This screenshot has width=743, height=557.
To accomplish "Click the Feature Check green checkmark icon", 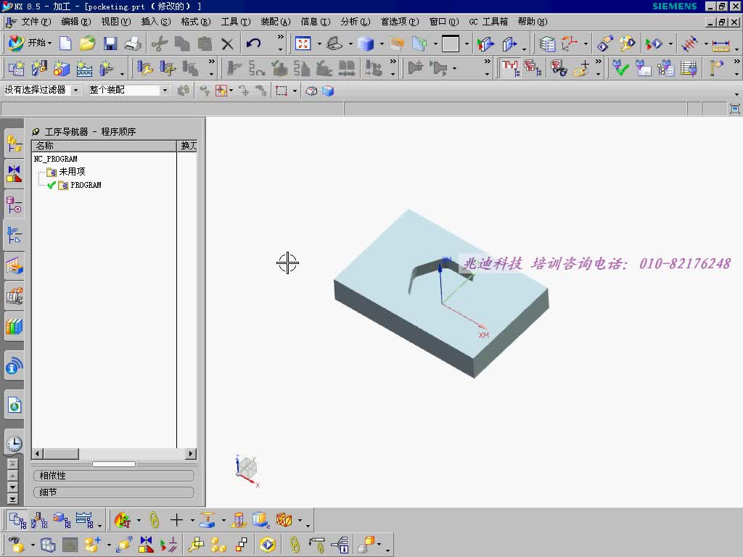I will 620,68.
